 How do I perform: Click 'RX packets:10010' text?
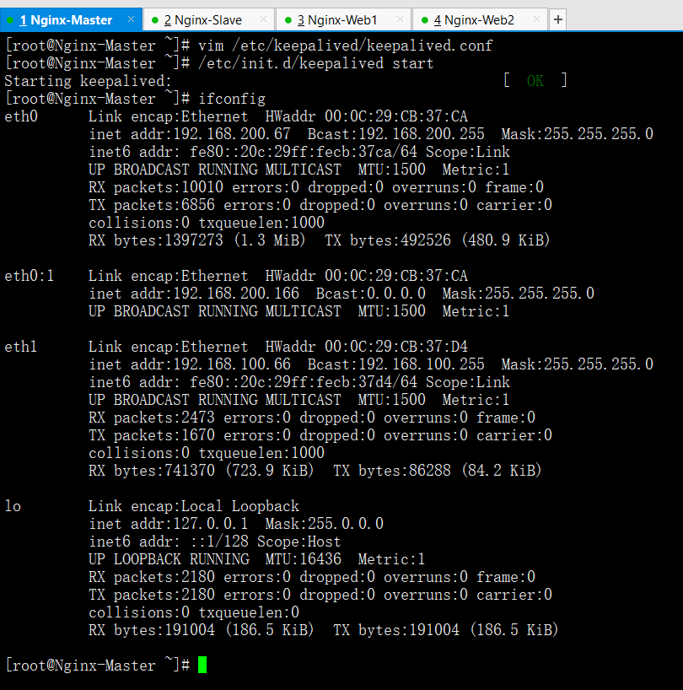click(156, 187)
